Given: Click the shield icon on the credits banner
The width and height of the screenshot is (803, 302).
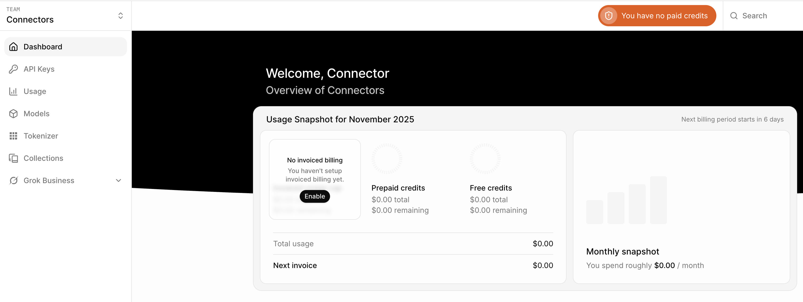Looking at the screenshot, I should coord(609,15).
